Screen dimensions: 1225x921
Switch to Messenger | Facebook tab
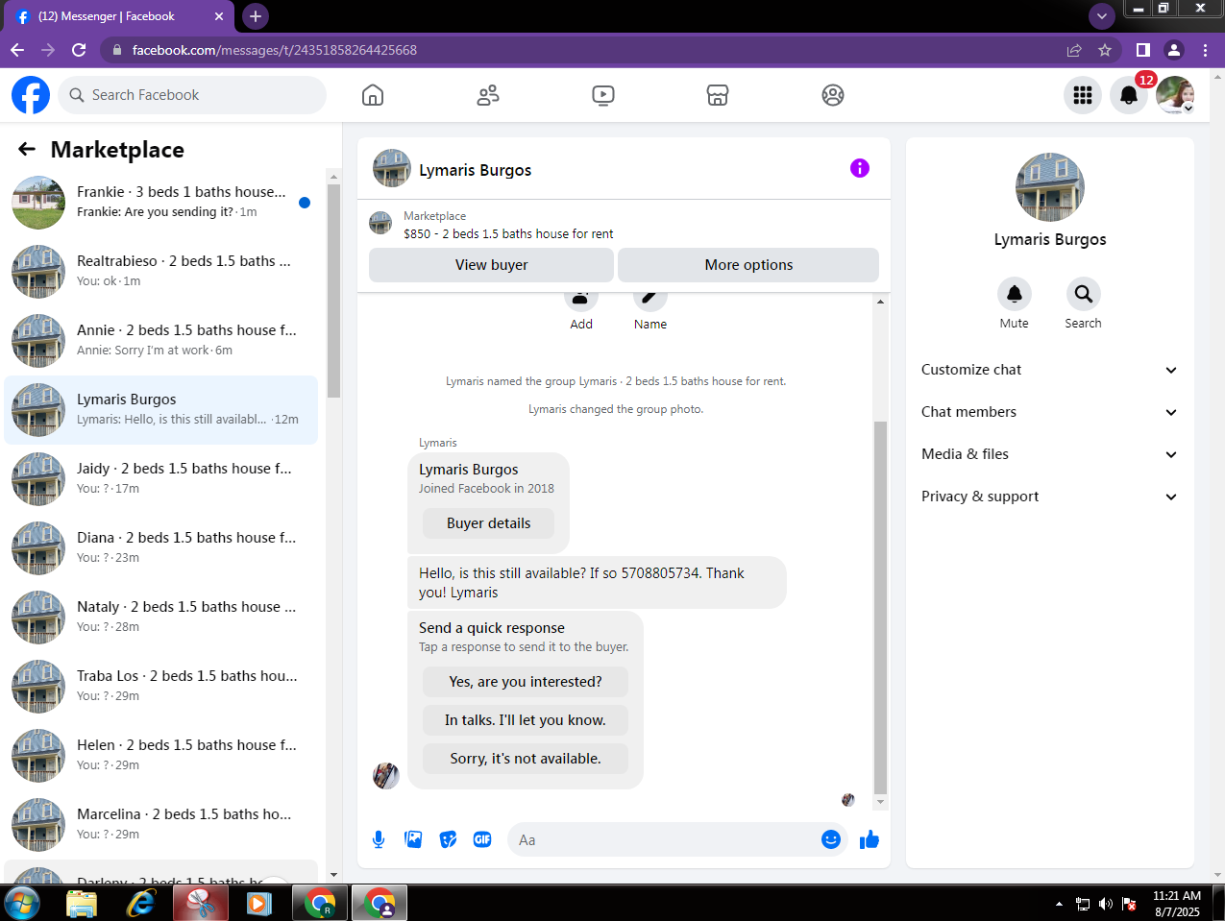pos(117,16)
